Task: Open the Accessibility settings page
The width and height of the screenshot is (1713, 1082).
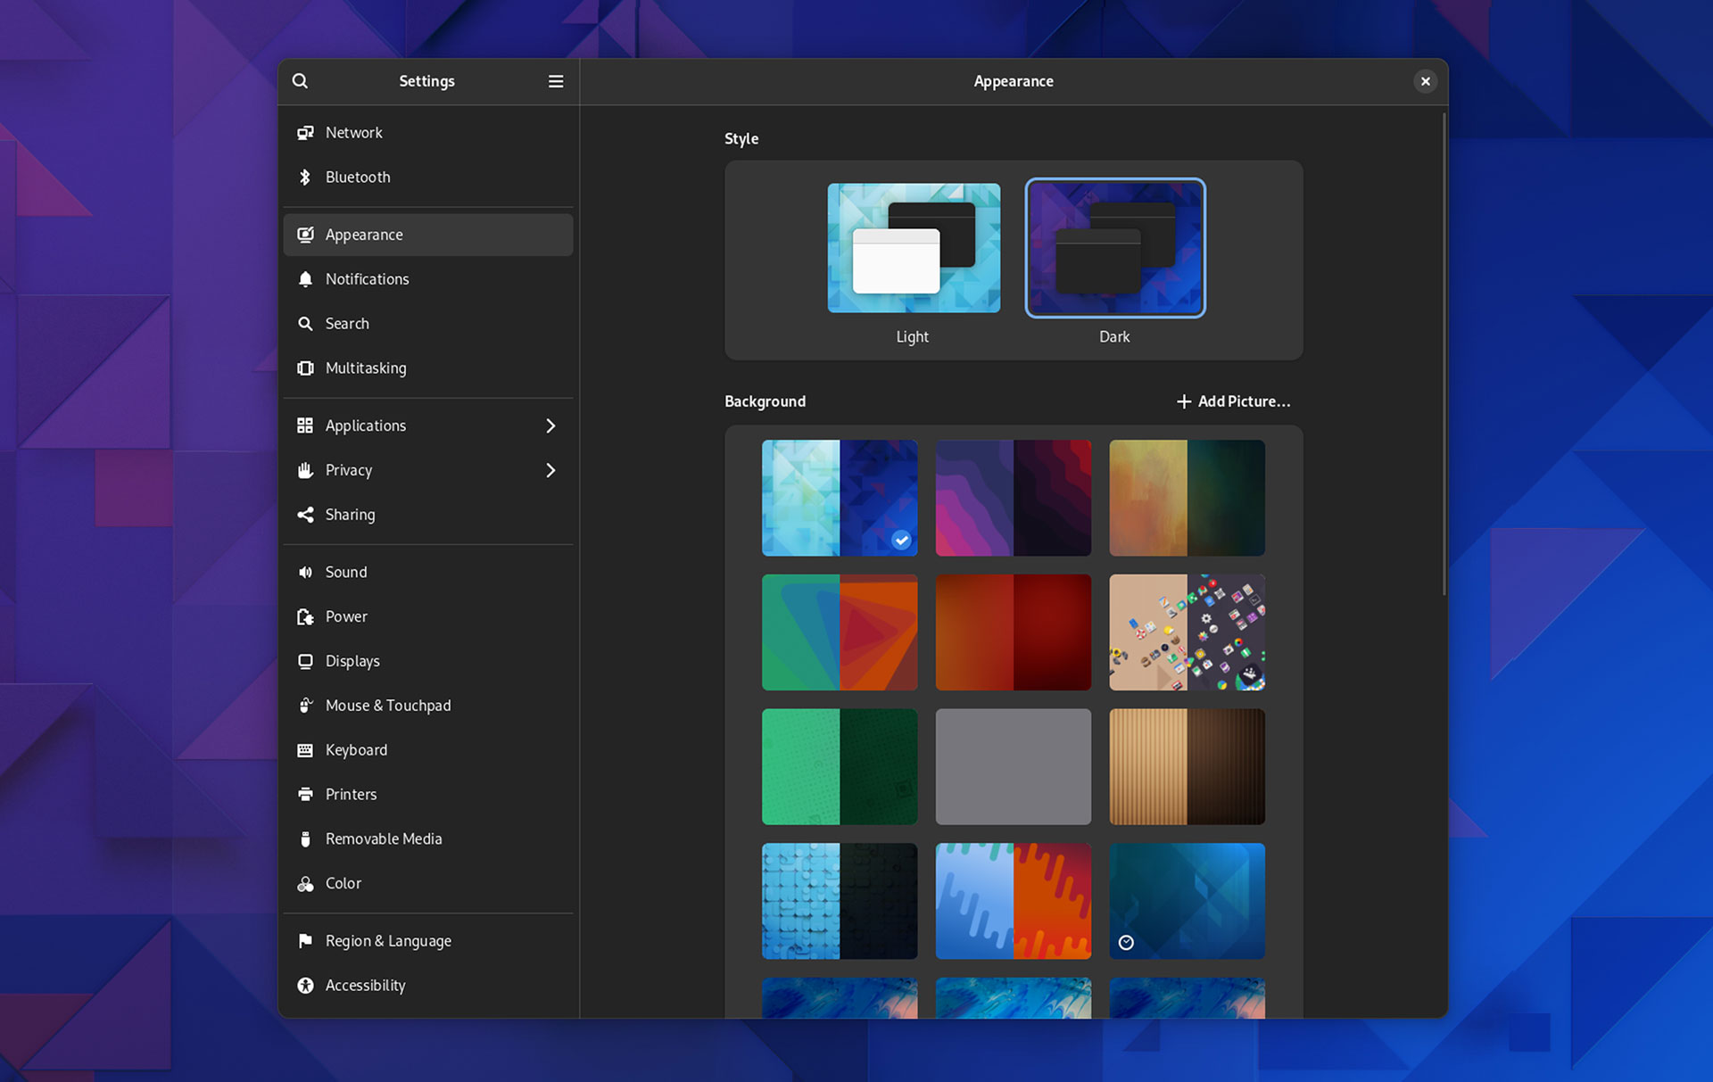Action: [364, 984]
